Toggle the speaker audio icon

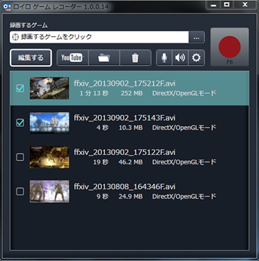[x=180, y=58]
